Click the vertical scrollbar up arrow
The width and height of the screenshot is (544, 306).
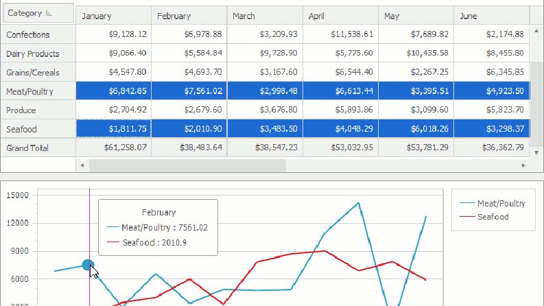tap(536, 31)
